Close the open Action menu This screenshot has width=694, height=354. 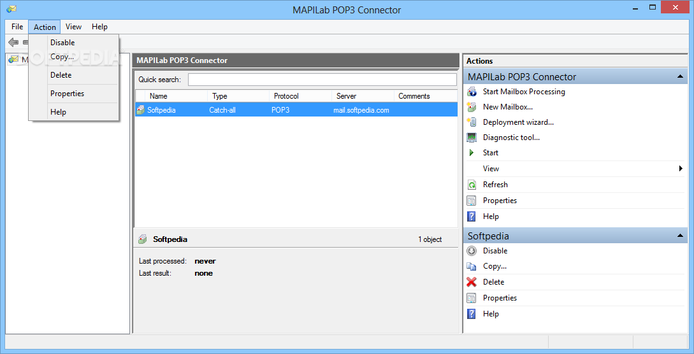pyautogui.click(x=45, y=27)
